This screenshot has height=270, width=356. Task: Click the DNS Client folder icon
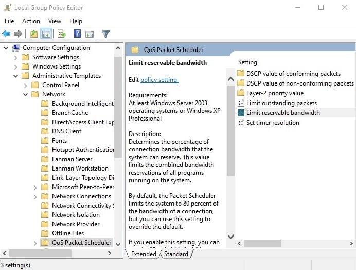tap(45, 131)
